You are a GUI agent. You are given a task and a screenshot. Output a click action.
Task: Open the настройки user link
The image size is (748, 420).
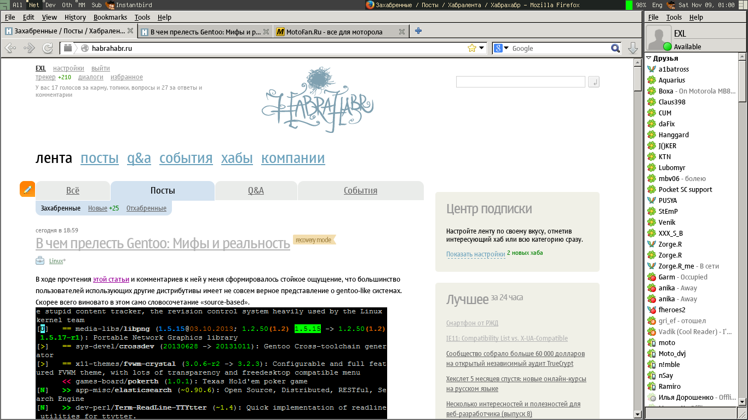(68, 68)
